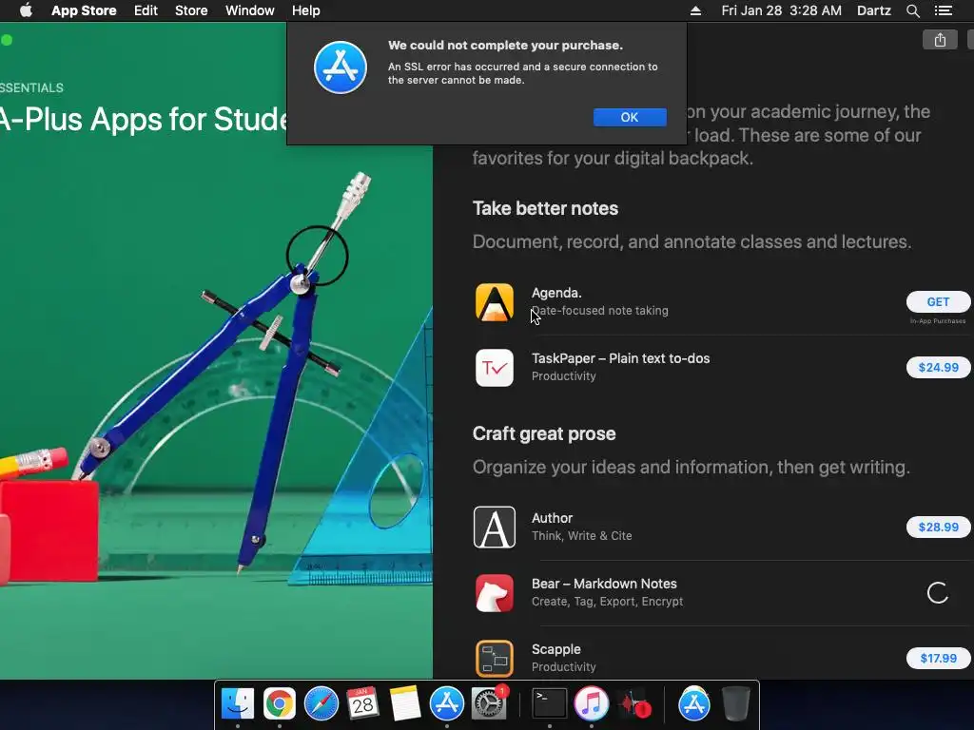Open the Help menu
This screenshot has height=730, width=974.
pyautogui.click(x=305, y=10)
